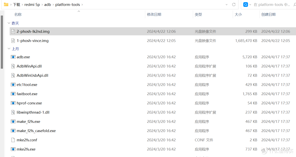Sort files by the 大小 column
The height and width of the screenshot is (157, 296).
238,14
